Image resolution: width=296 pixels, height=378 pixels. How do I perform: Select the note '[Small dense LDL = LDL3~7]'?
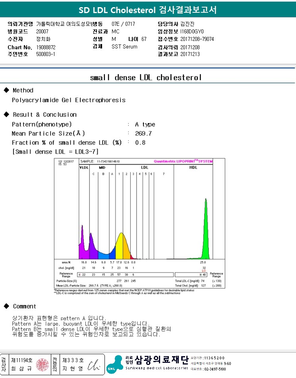55,152
